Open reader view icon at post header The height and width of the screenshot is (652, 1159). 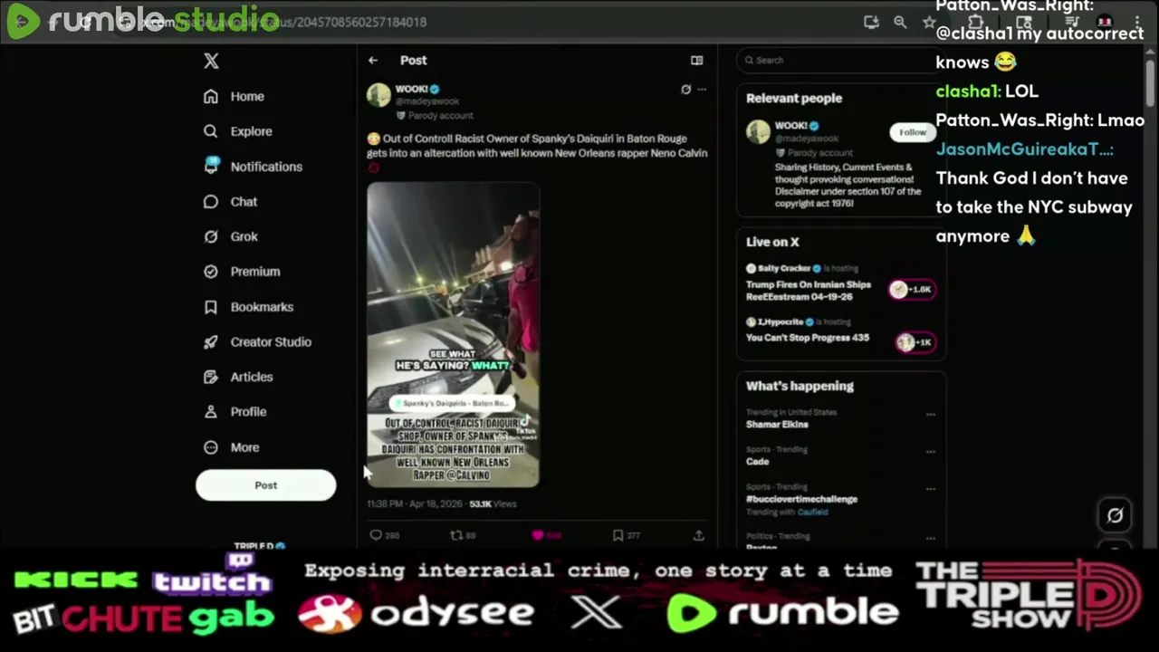pos(696,61)
